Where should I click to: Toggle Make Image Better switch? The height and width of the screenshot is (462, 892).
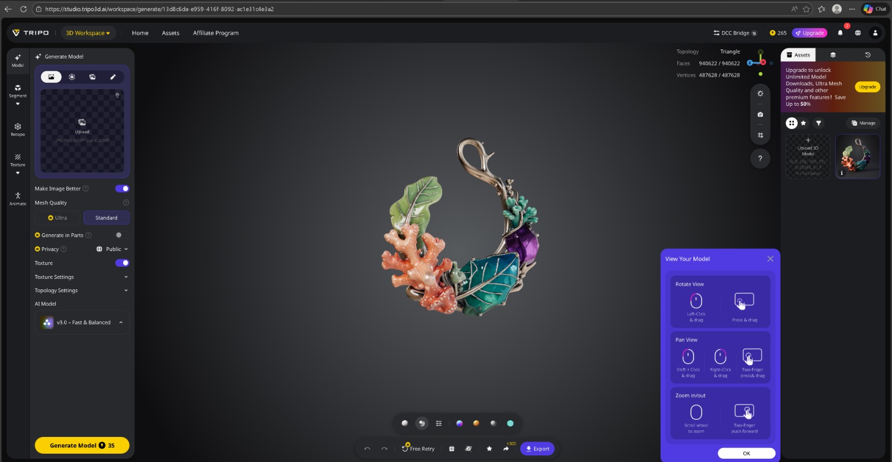[x=122, y=189]
